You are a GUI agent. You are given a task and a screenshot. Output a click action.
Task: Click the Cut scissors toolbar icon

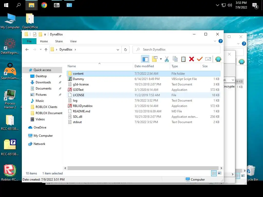[167, 59]
